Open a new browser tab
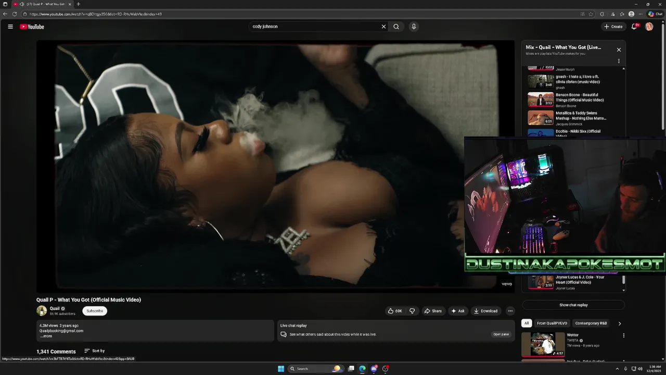The width and height of the screenshot is (666, 375). pyautogui.click(x=78, y=4)
